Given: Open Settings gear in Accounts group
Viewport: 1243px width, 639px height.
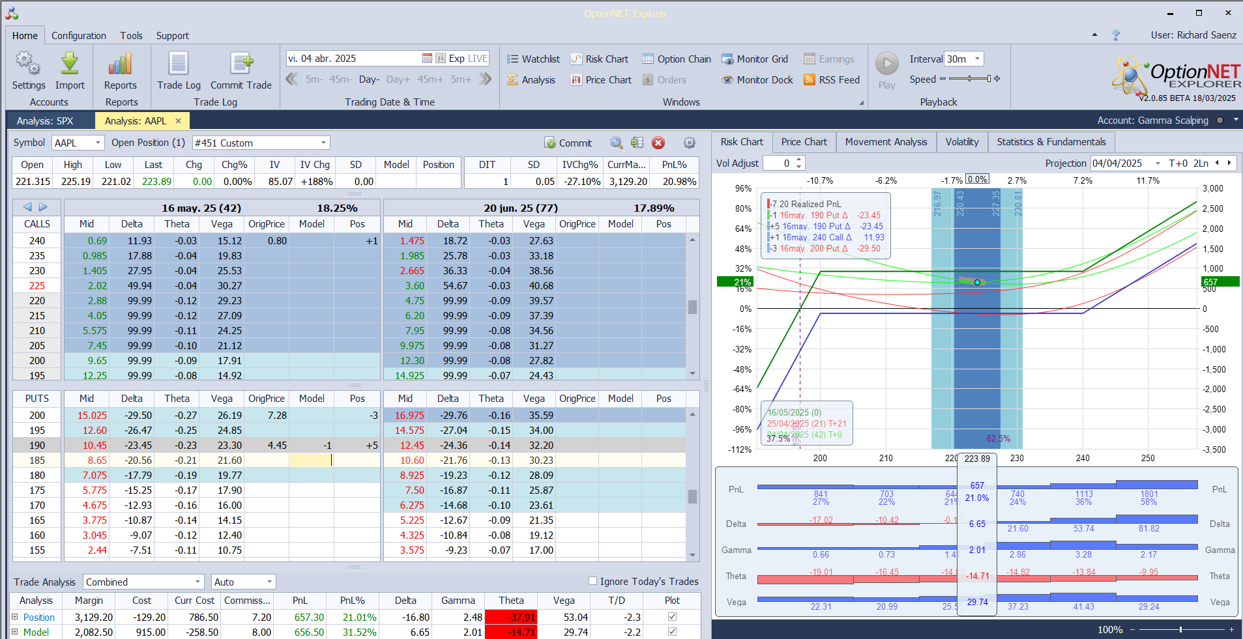Looking at the screenshot, I should pos(28,64).
